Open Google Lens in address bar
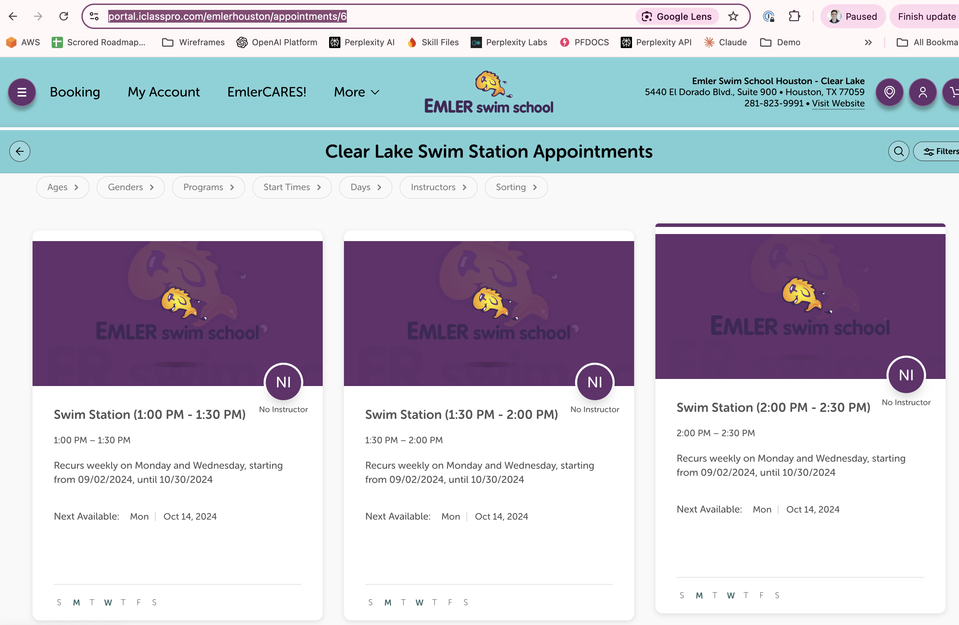Screen dimensions: 959x625 coord(677,17)
